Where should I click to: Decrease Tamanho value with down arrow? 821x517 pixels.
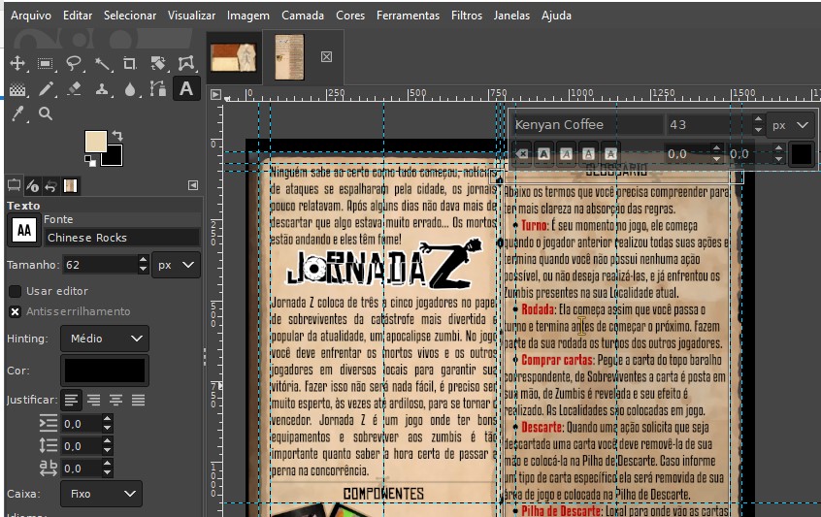(143, 270)
